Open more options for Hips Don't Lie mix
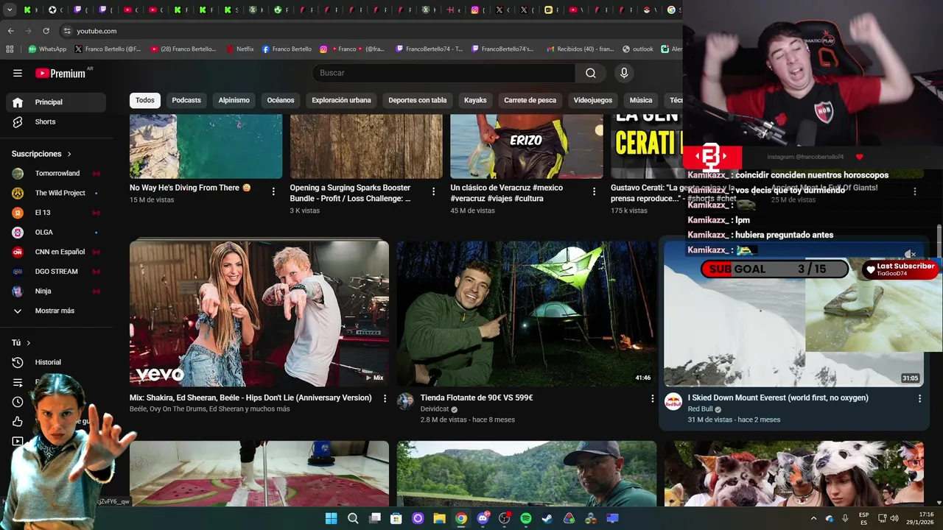The height and width of the screenshot is (530, 943). pos(385,398)
